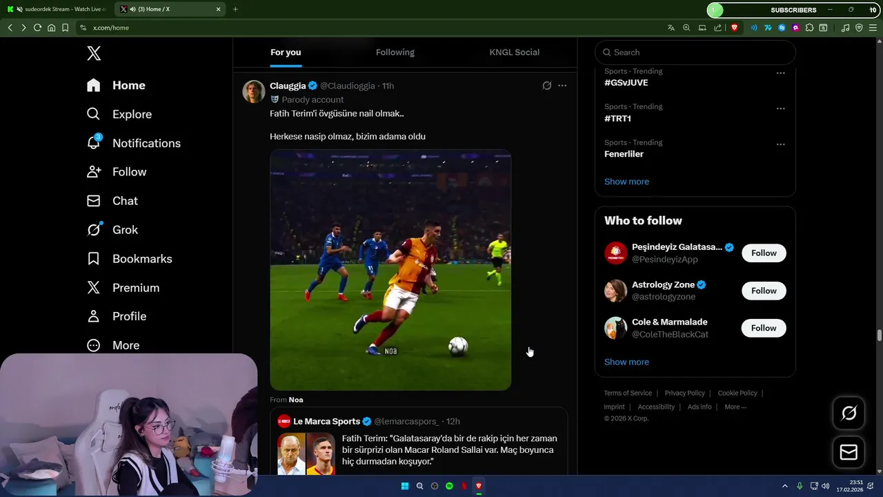
Task: Click the browser home button
Action: coord(51,28)
